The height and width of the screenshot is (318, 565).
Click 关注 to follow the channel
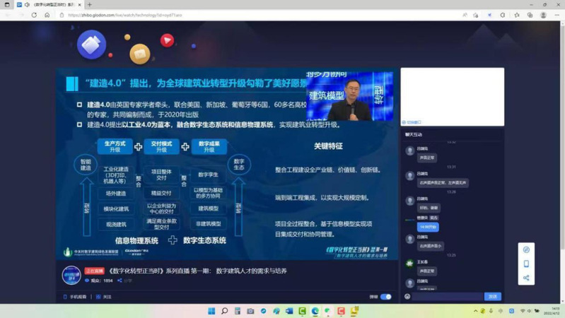pyautogui.click(x=104, y=297)
